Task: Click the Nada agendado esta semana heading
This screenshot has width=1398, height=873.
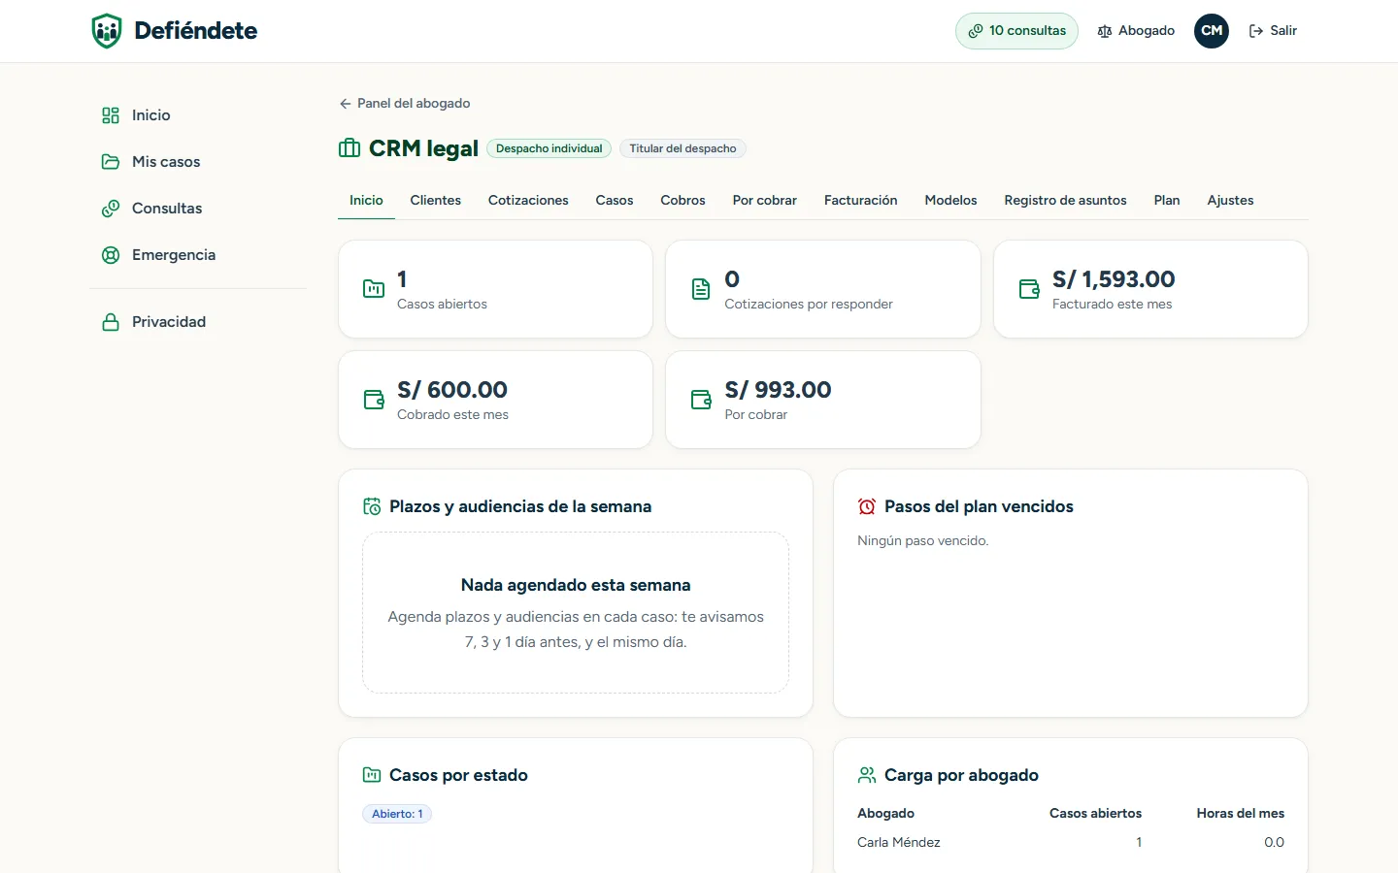Action: [576, 585]
